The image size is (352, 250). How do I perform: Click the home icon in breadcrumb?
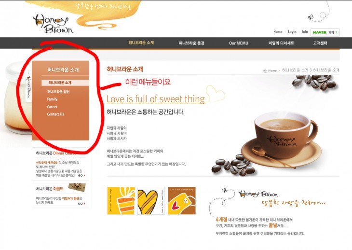click(x=265, y=70)
